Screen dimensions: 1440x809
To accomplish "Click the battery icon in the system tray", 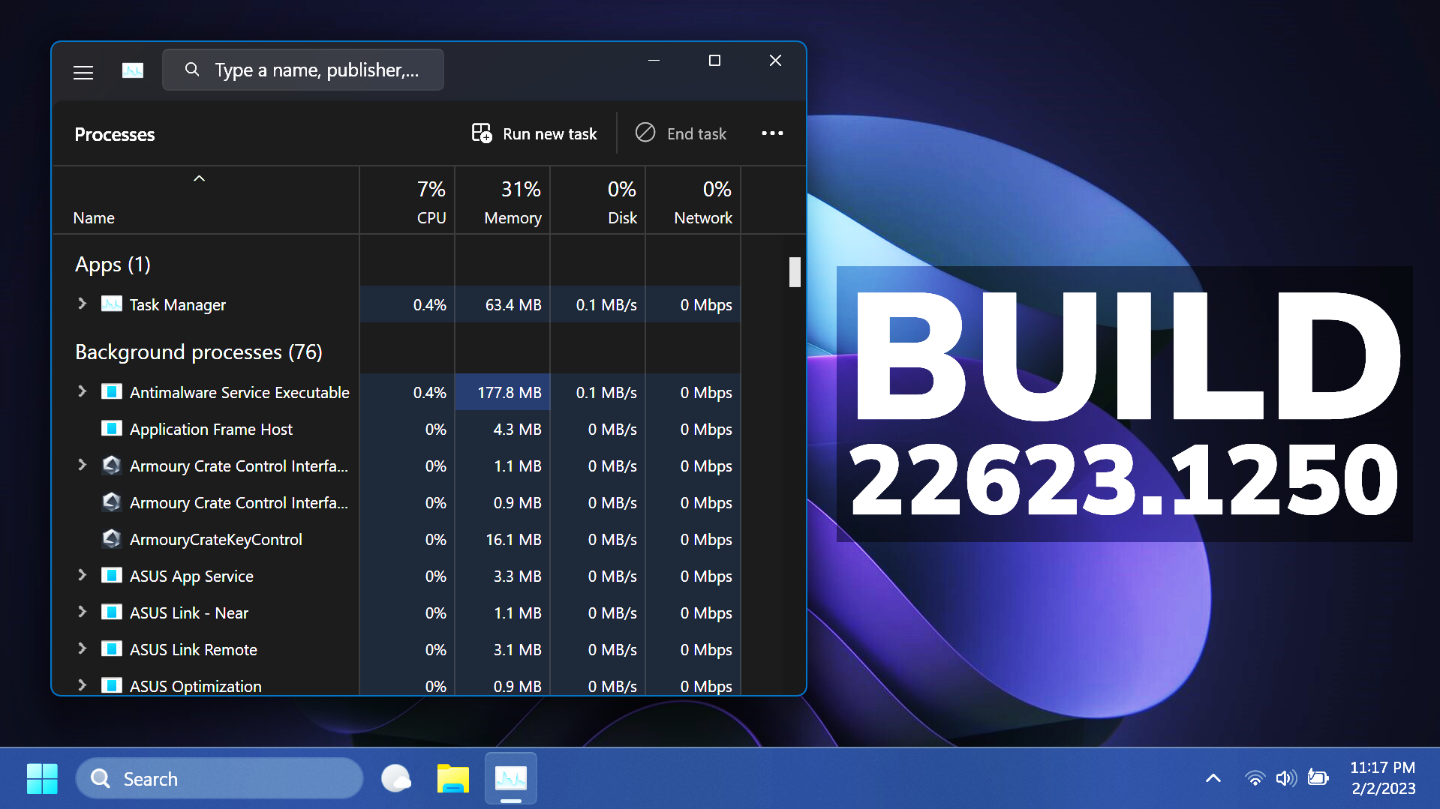I will (1319, 778).
